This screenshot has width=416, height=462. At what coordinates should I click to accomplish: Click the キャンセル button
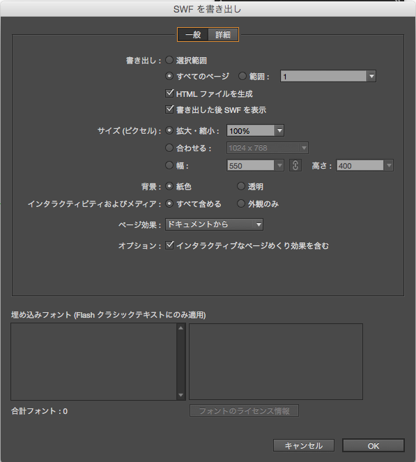point(304,445)
